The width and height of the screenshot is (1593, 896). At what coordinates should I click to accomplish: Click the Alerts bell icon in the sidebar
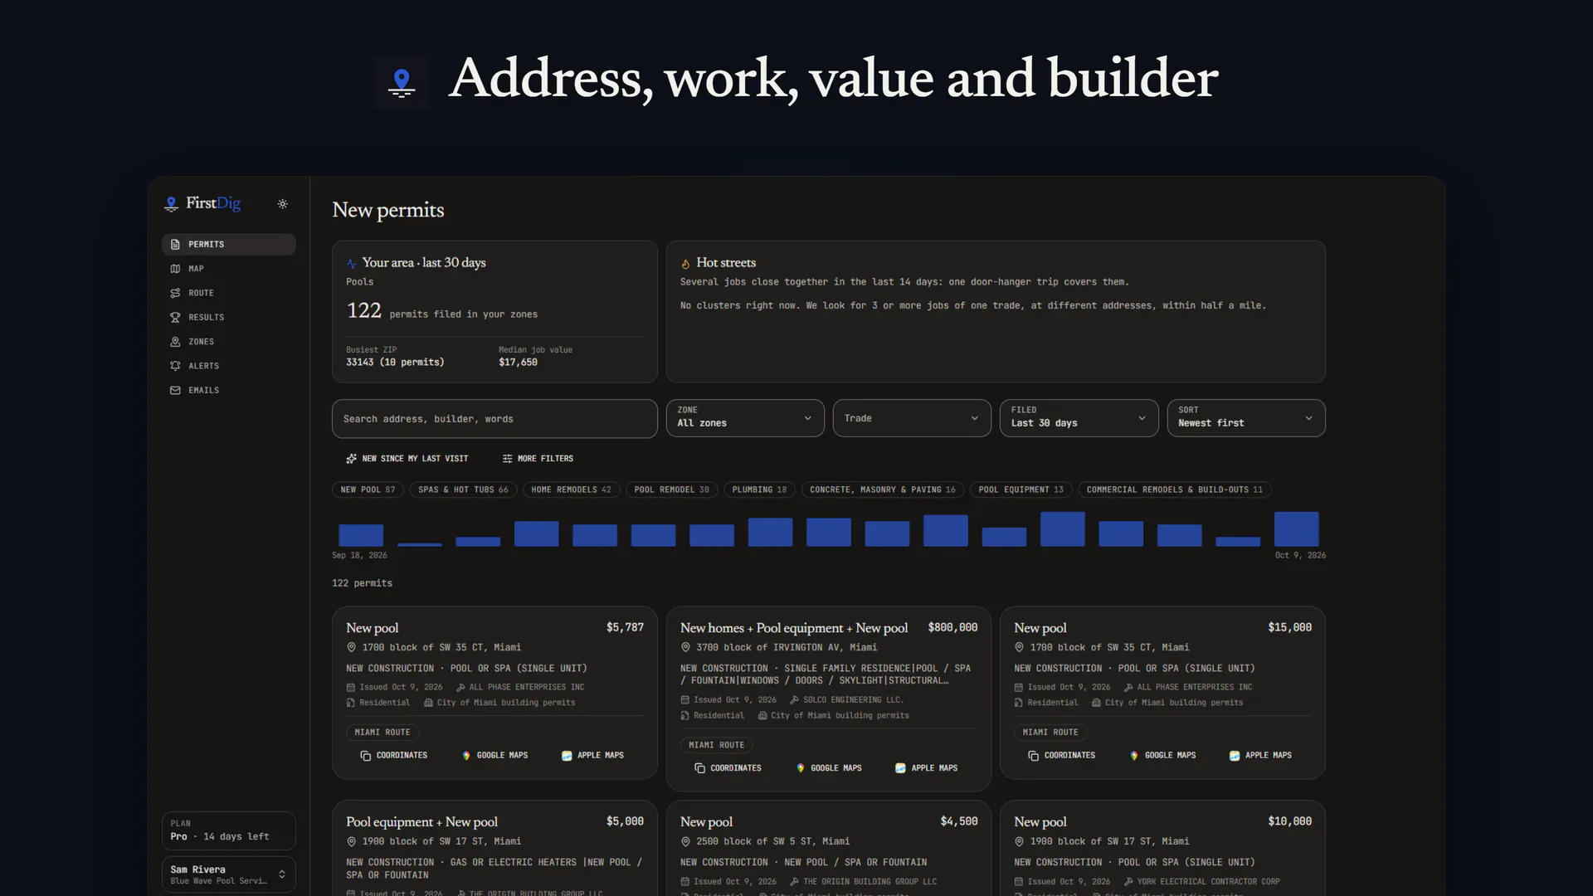click(175, 366)
